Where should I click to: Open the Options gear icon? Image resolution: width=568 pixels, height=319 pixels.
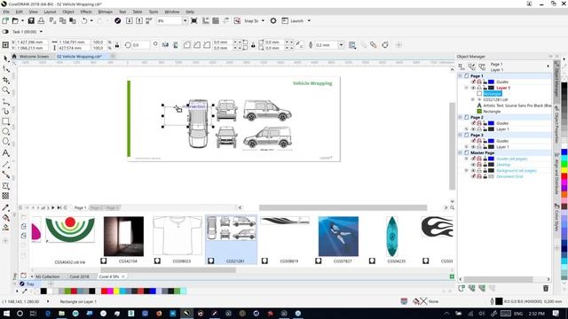click(273, 21)
